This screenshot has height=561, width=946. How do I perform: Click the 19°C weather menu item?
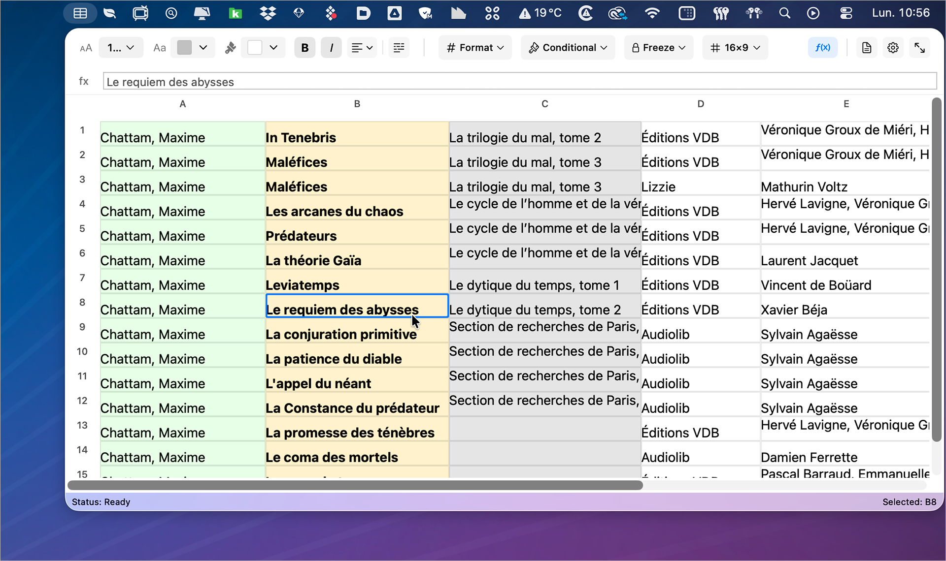click(x=540, y=13)
